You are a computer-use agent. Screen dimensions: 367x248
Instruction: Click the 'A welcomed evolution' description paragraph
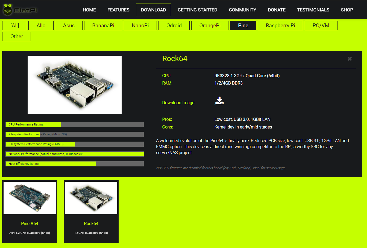[253, 147]
